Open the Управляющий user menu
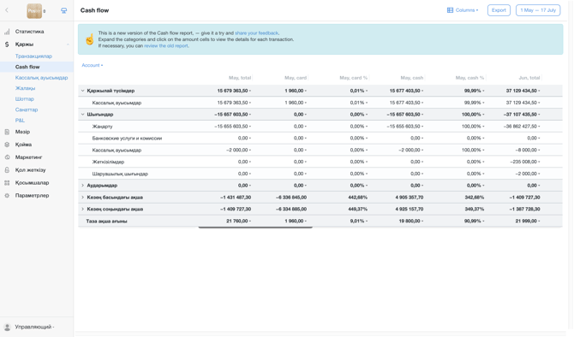 (x=34, y=327)
